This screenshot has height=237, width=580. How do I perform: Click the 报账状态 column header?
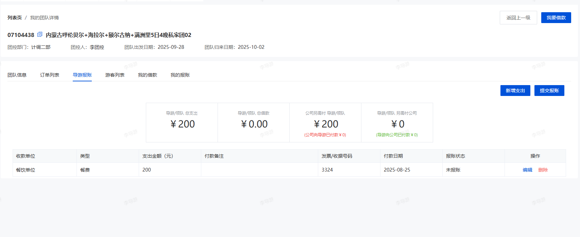[456, 156]
